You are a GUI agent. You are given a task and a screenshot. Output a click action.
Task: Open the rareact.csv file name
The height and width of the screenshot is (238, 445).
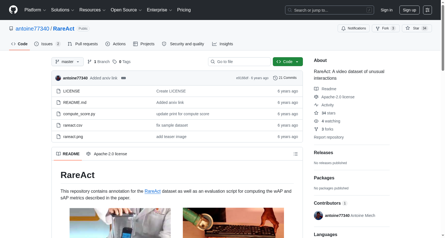pyautogui.click(x=73, y=125)
